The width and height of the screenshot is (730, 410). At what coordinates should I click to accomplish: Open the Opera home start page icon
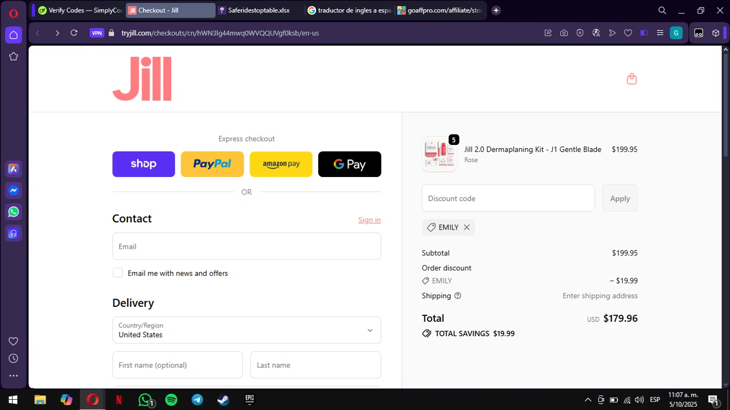(x=14, y=35)
